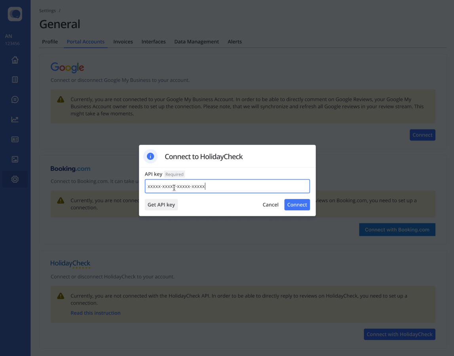Open the settings gear sidebar icon
Image resolution: width=454 pixels, height=356 pixels.
15,179
